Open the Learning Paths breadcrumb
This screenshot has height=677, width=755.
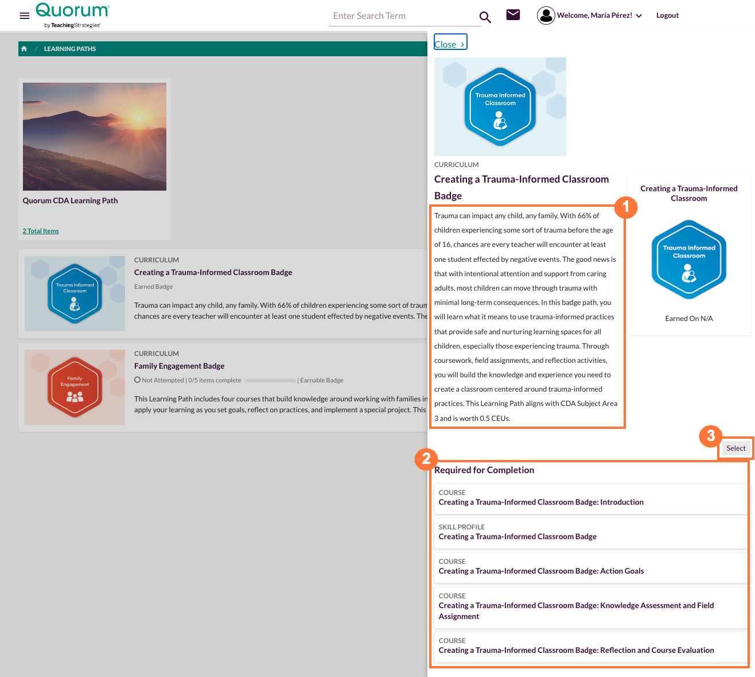pyautogui.click(x=69, y=49)
